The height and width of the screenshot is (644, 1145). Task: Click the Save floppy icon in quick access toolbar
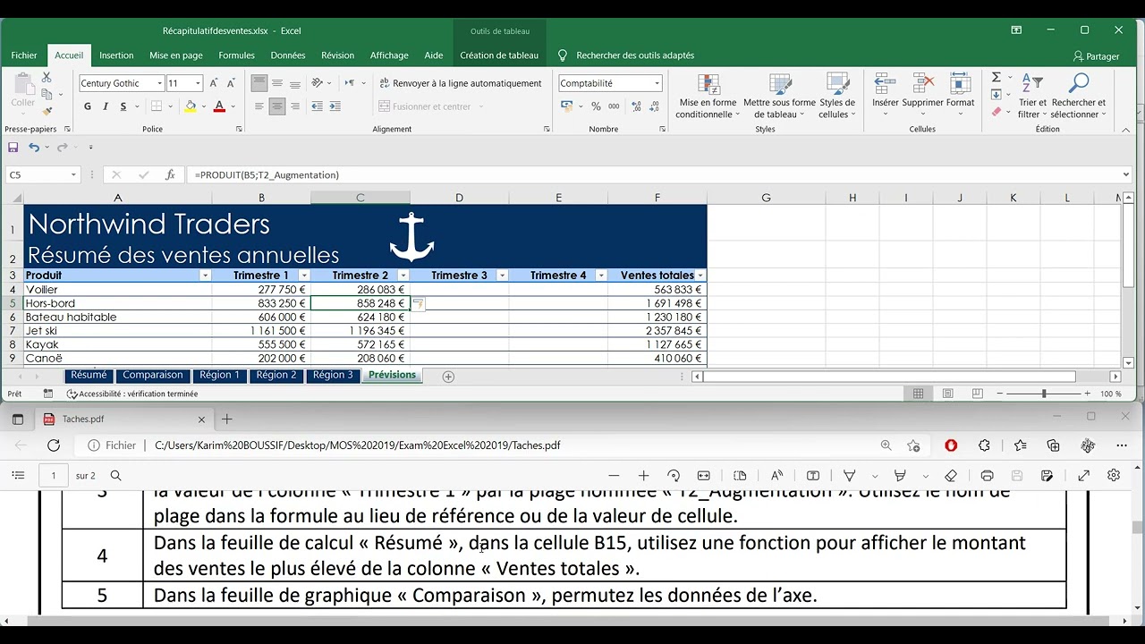pos(13,147)
